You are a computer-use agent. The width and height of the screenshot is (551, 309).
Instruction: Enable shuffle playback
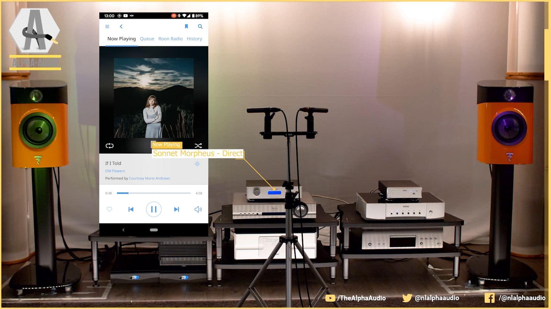click(x=198, y=146)
